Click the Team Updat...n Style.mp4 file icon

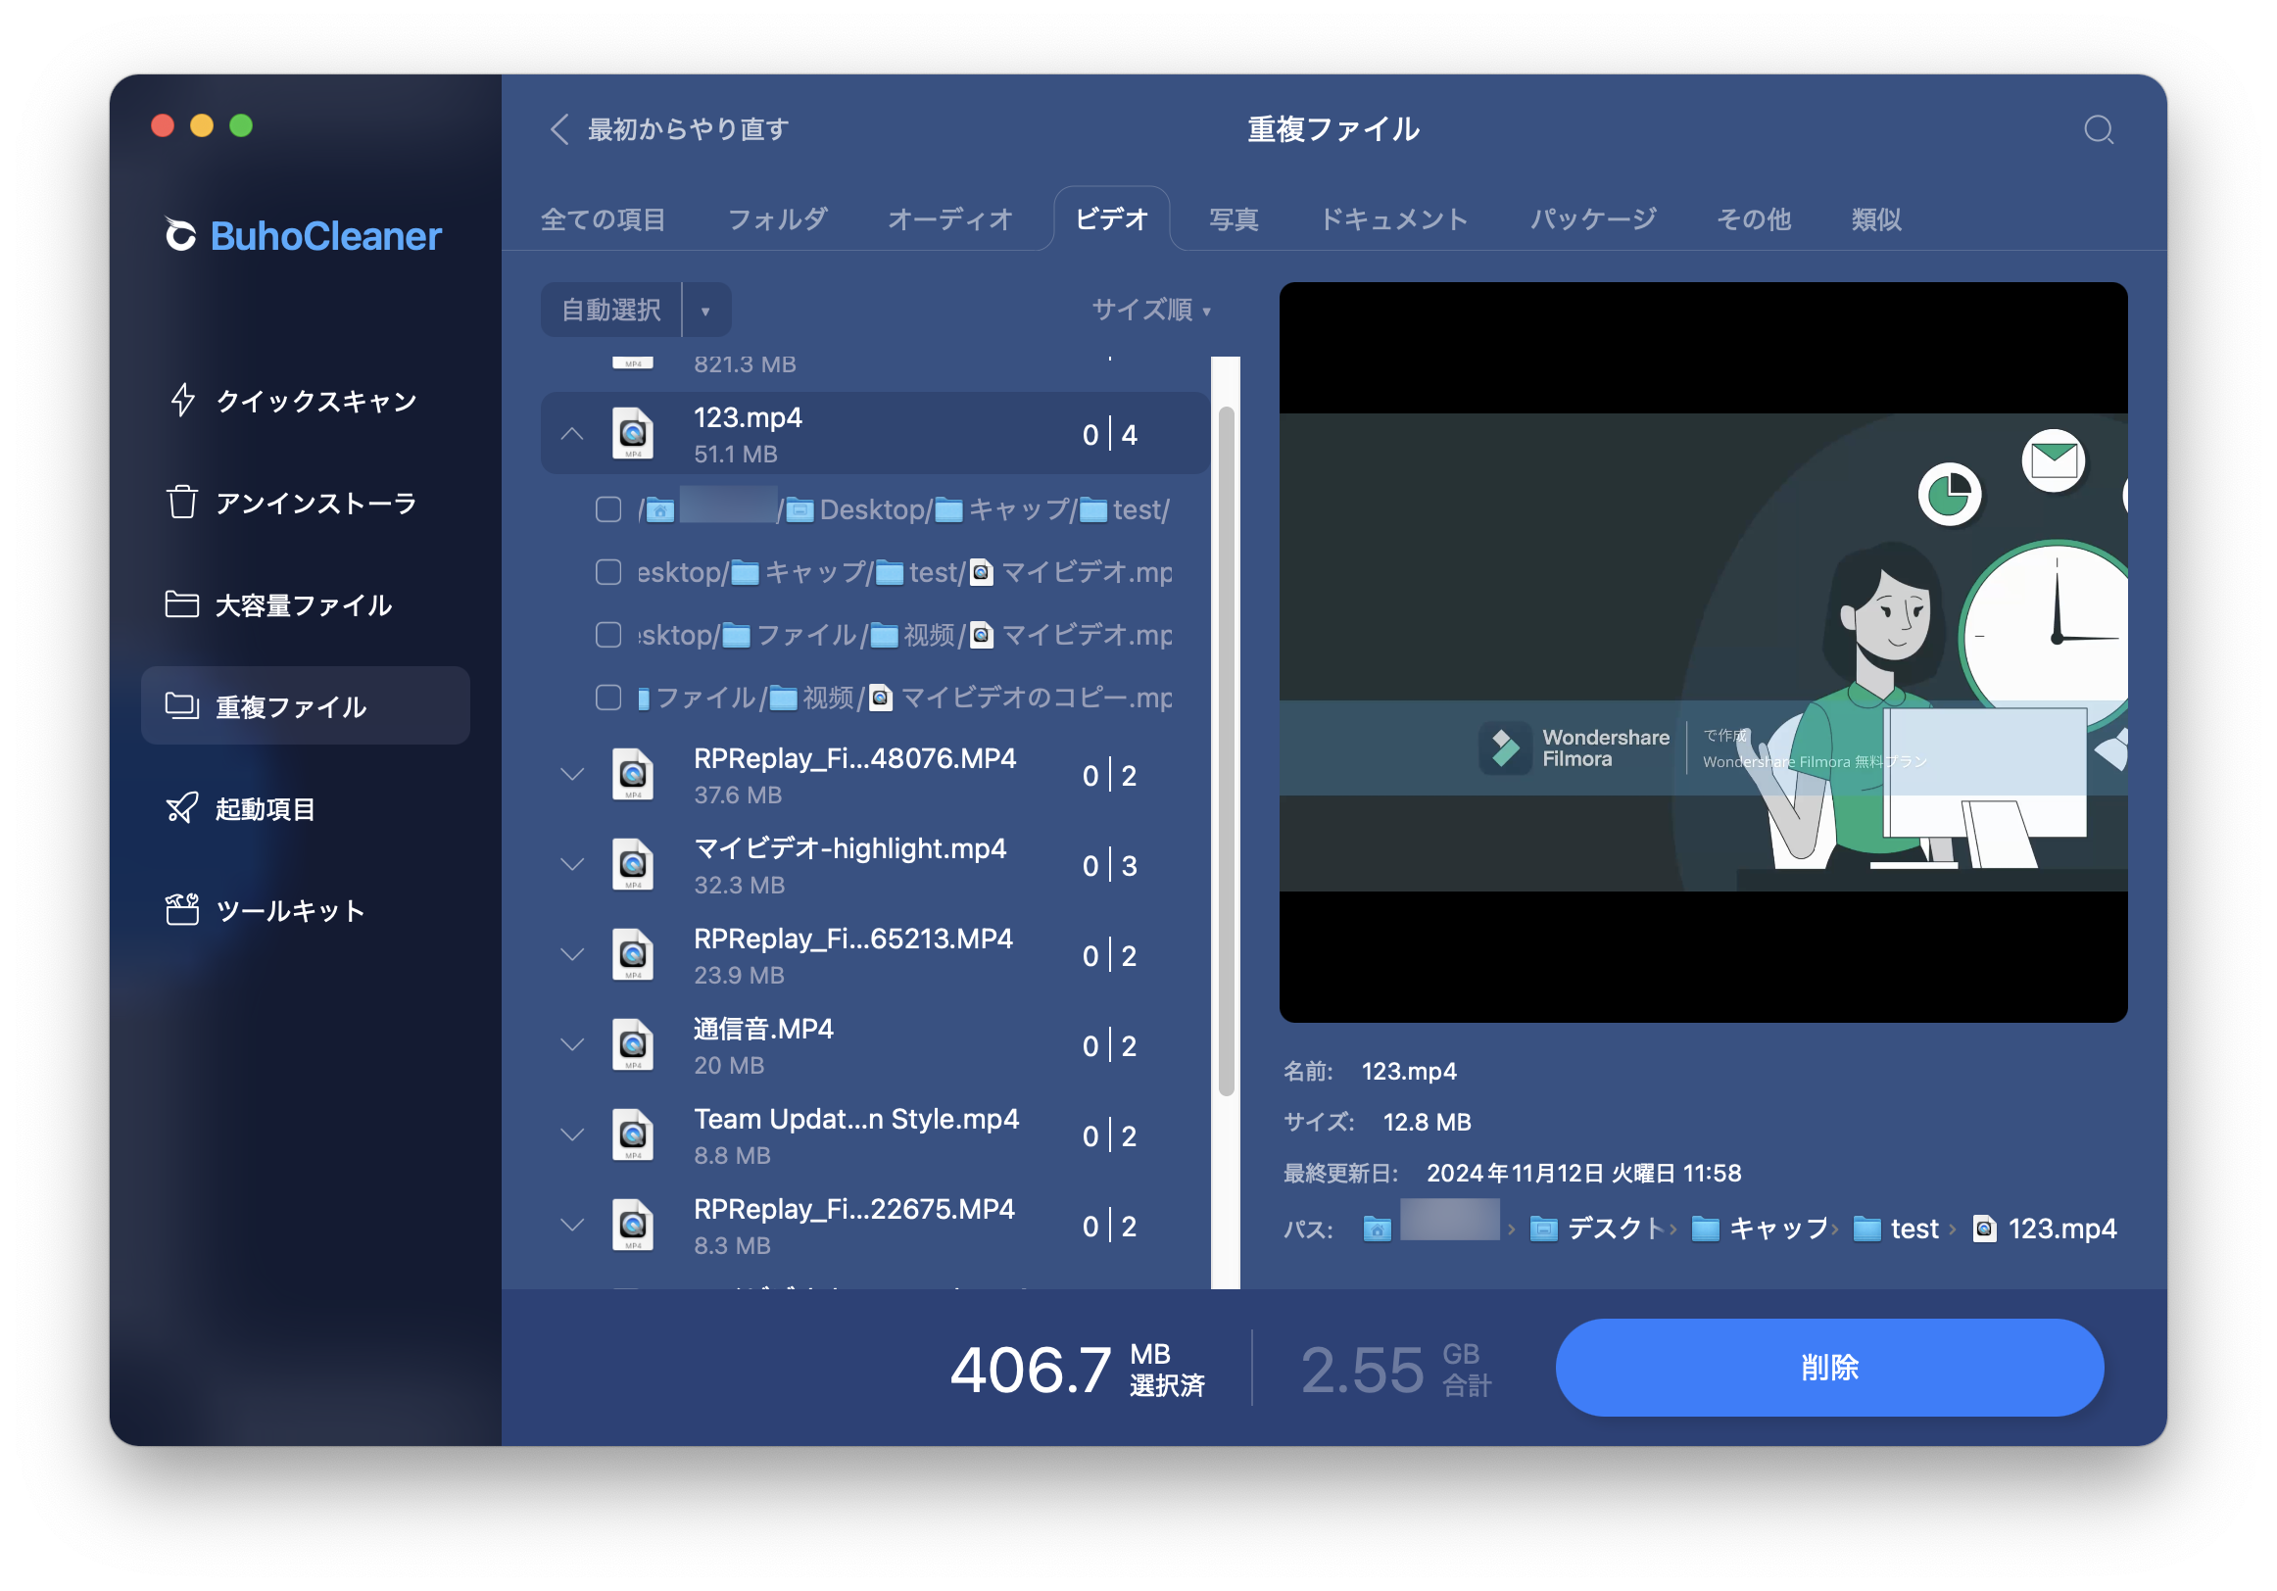point(633,1135)
